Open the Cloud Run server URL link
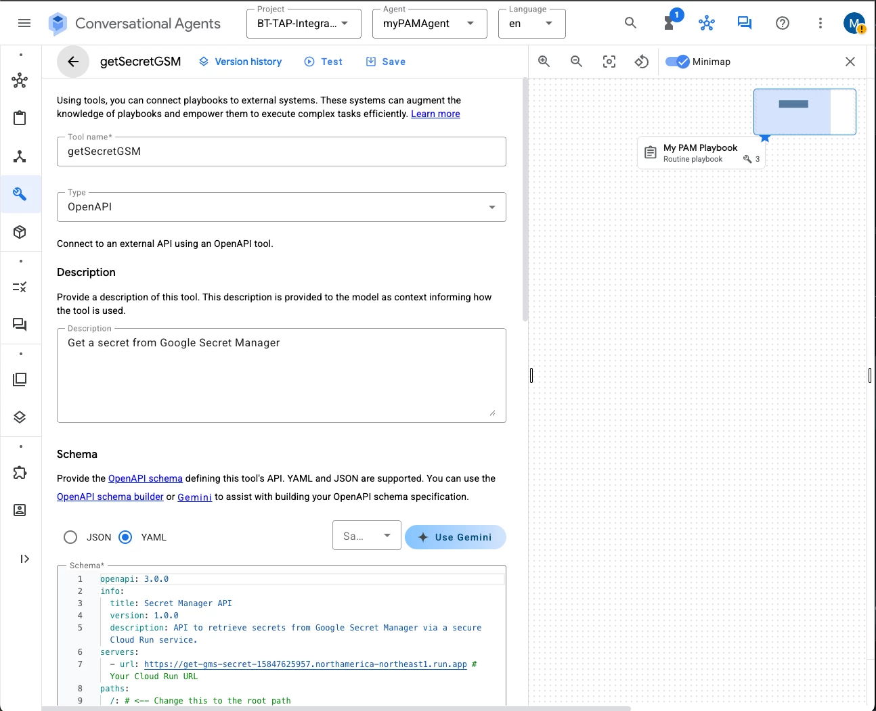The height and width of the screenshot is (711, 876). 305,664
